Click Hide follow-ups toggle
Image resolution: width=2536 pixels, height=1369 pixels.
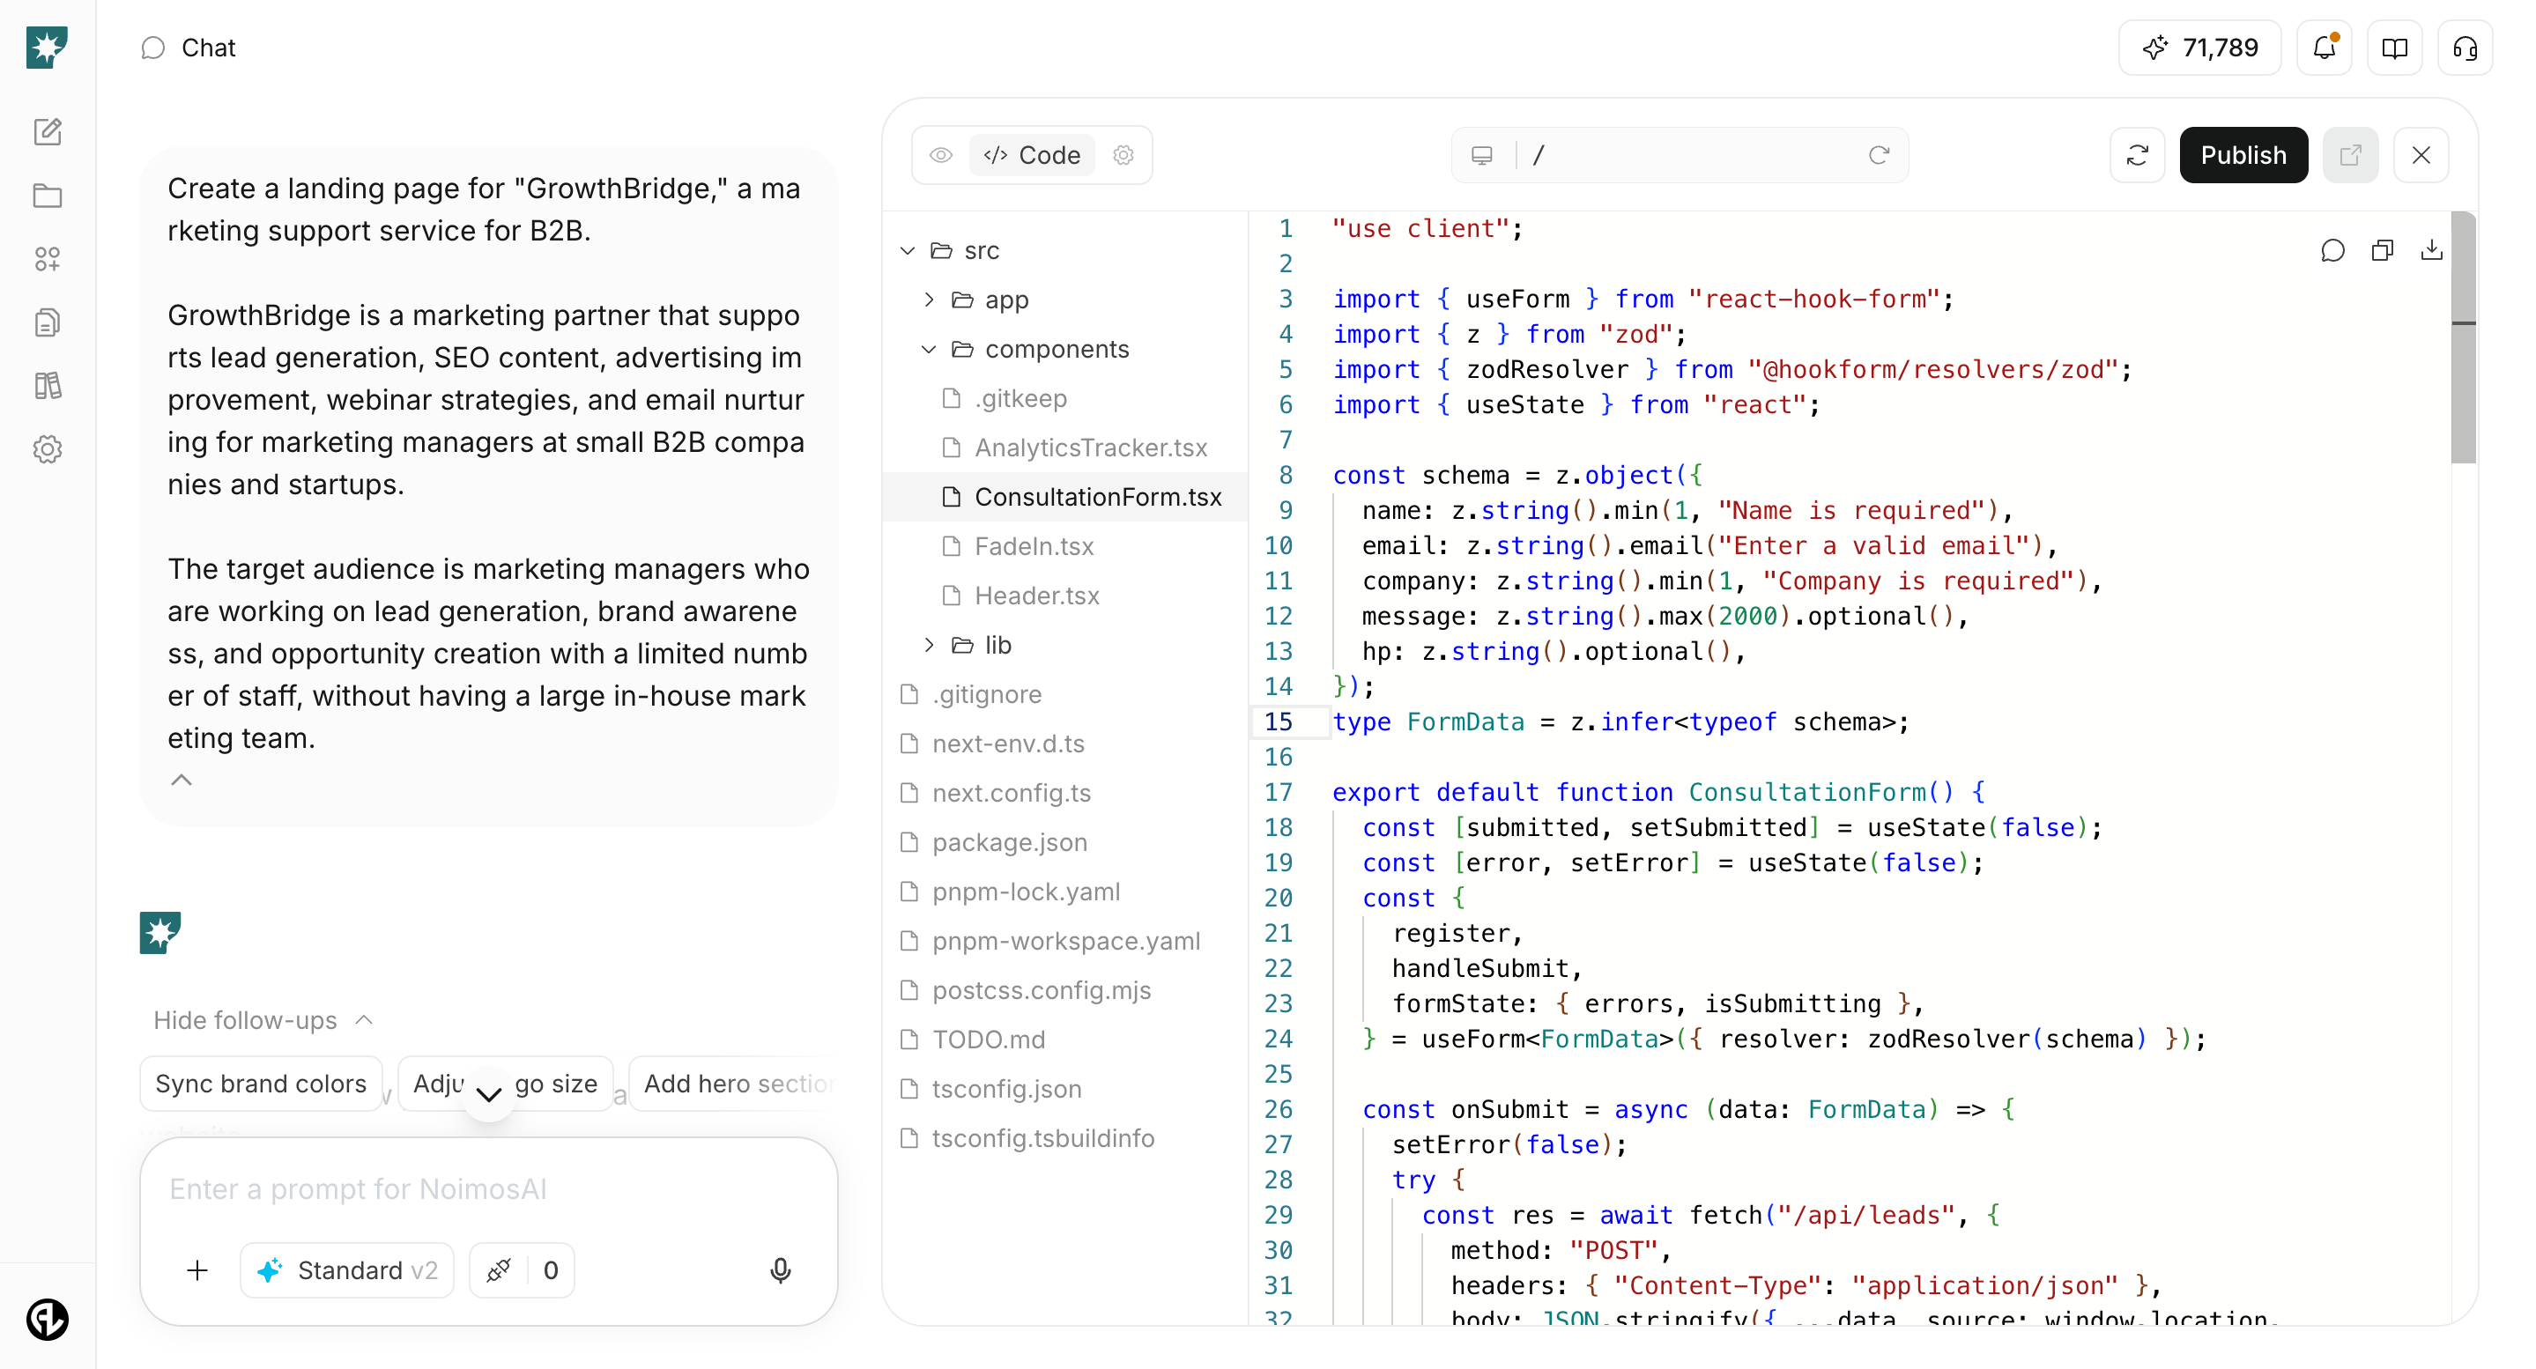(263, 1021)
